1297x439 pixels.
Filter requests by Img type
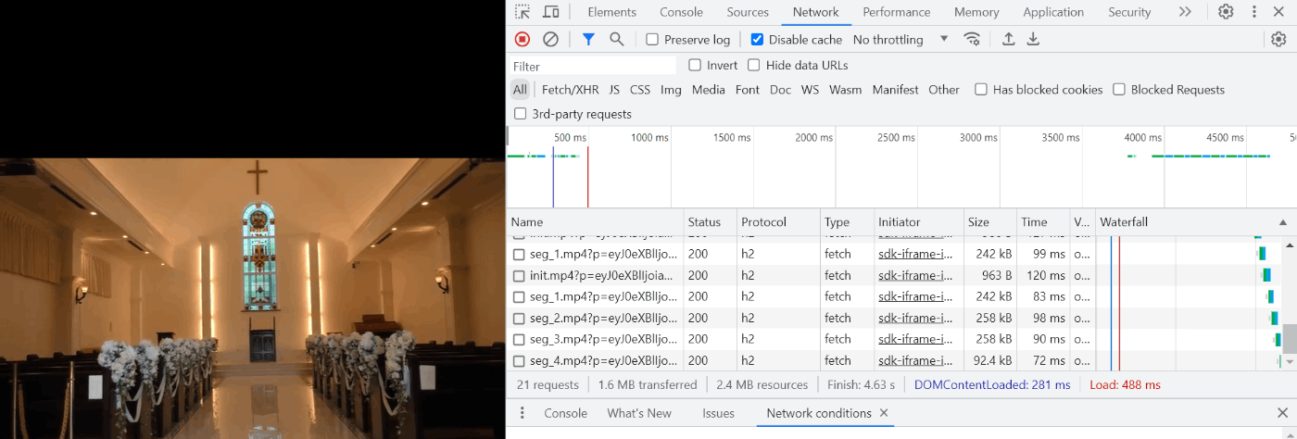click(671, 90)
